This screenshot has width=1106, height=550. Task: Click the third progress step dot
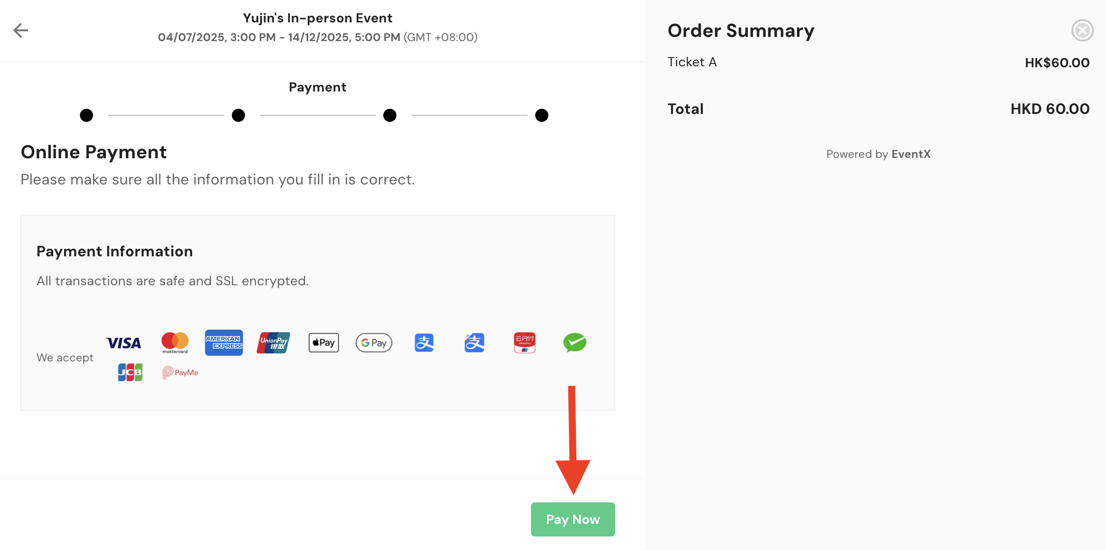pyautogui.click(x=390, y=115)
